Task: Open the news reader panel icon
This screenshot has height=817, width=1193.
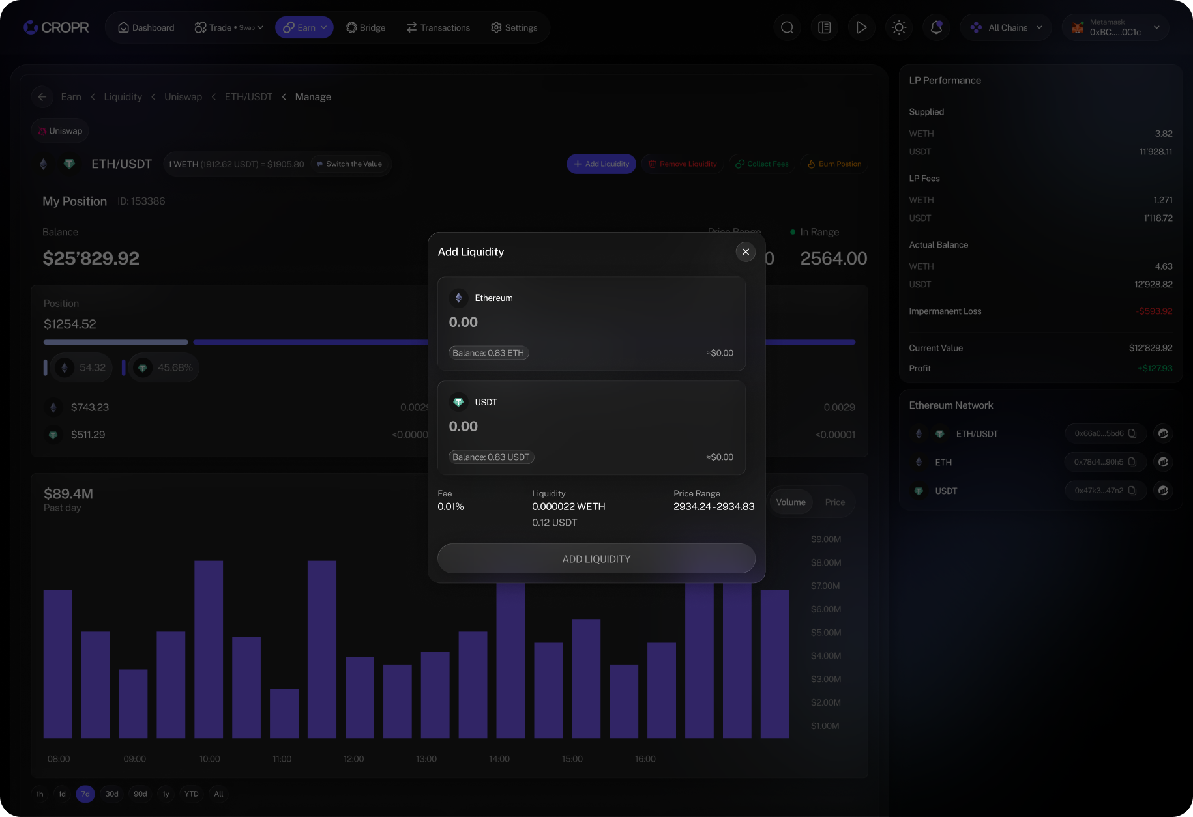Action: [825, 27]
